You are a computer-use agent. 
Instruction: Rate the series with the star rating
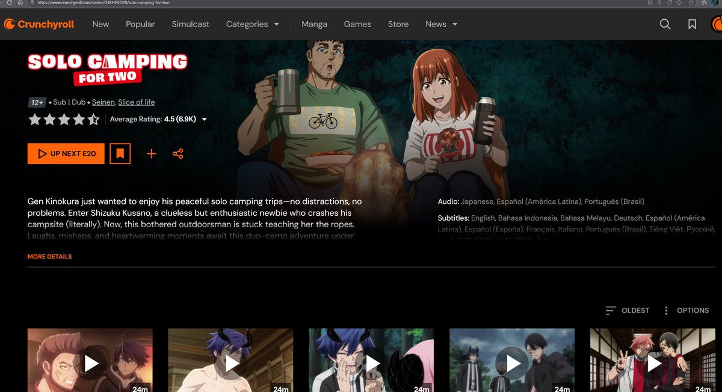pos(64,120)
